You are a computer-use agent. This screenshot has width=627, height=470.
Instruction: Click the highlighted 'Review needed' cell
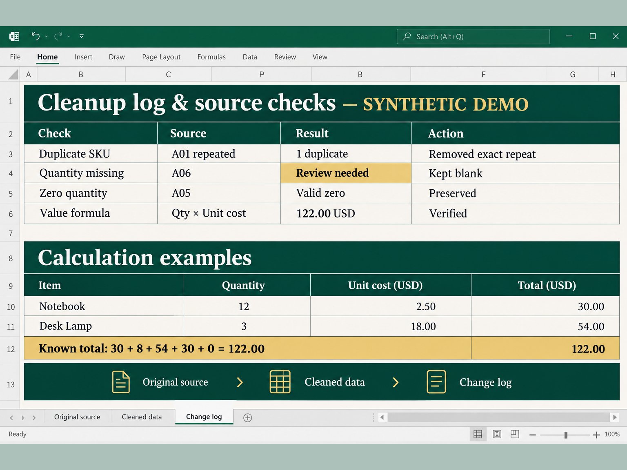tap(346, 173)
